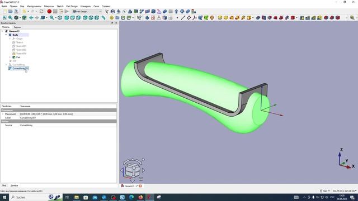Click the Pad feature yellow icon
Screen dimensions: 358x201
pos(220,18)
